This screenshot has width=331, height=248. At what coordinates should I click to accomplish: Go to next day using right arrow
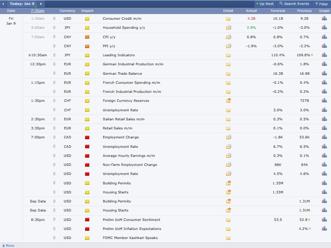click(x=41, y=4)
